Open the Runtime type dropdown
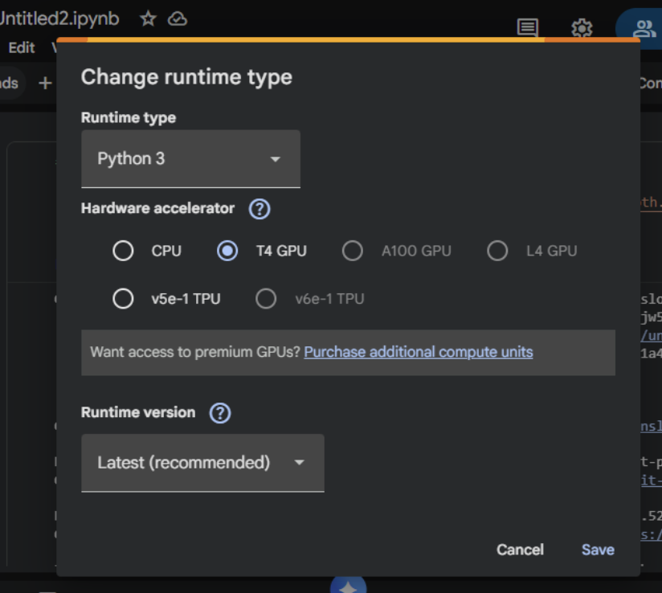Image resolution: width=662 pixels, height=593 pixels. (x=190, y=158)
